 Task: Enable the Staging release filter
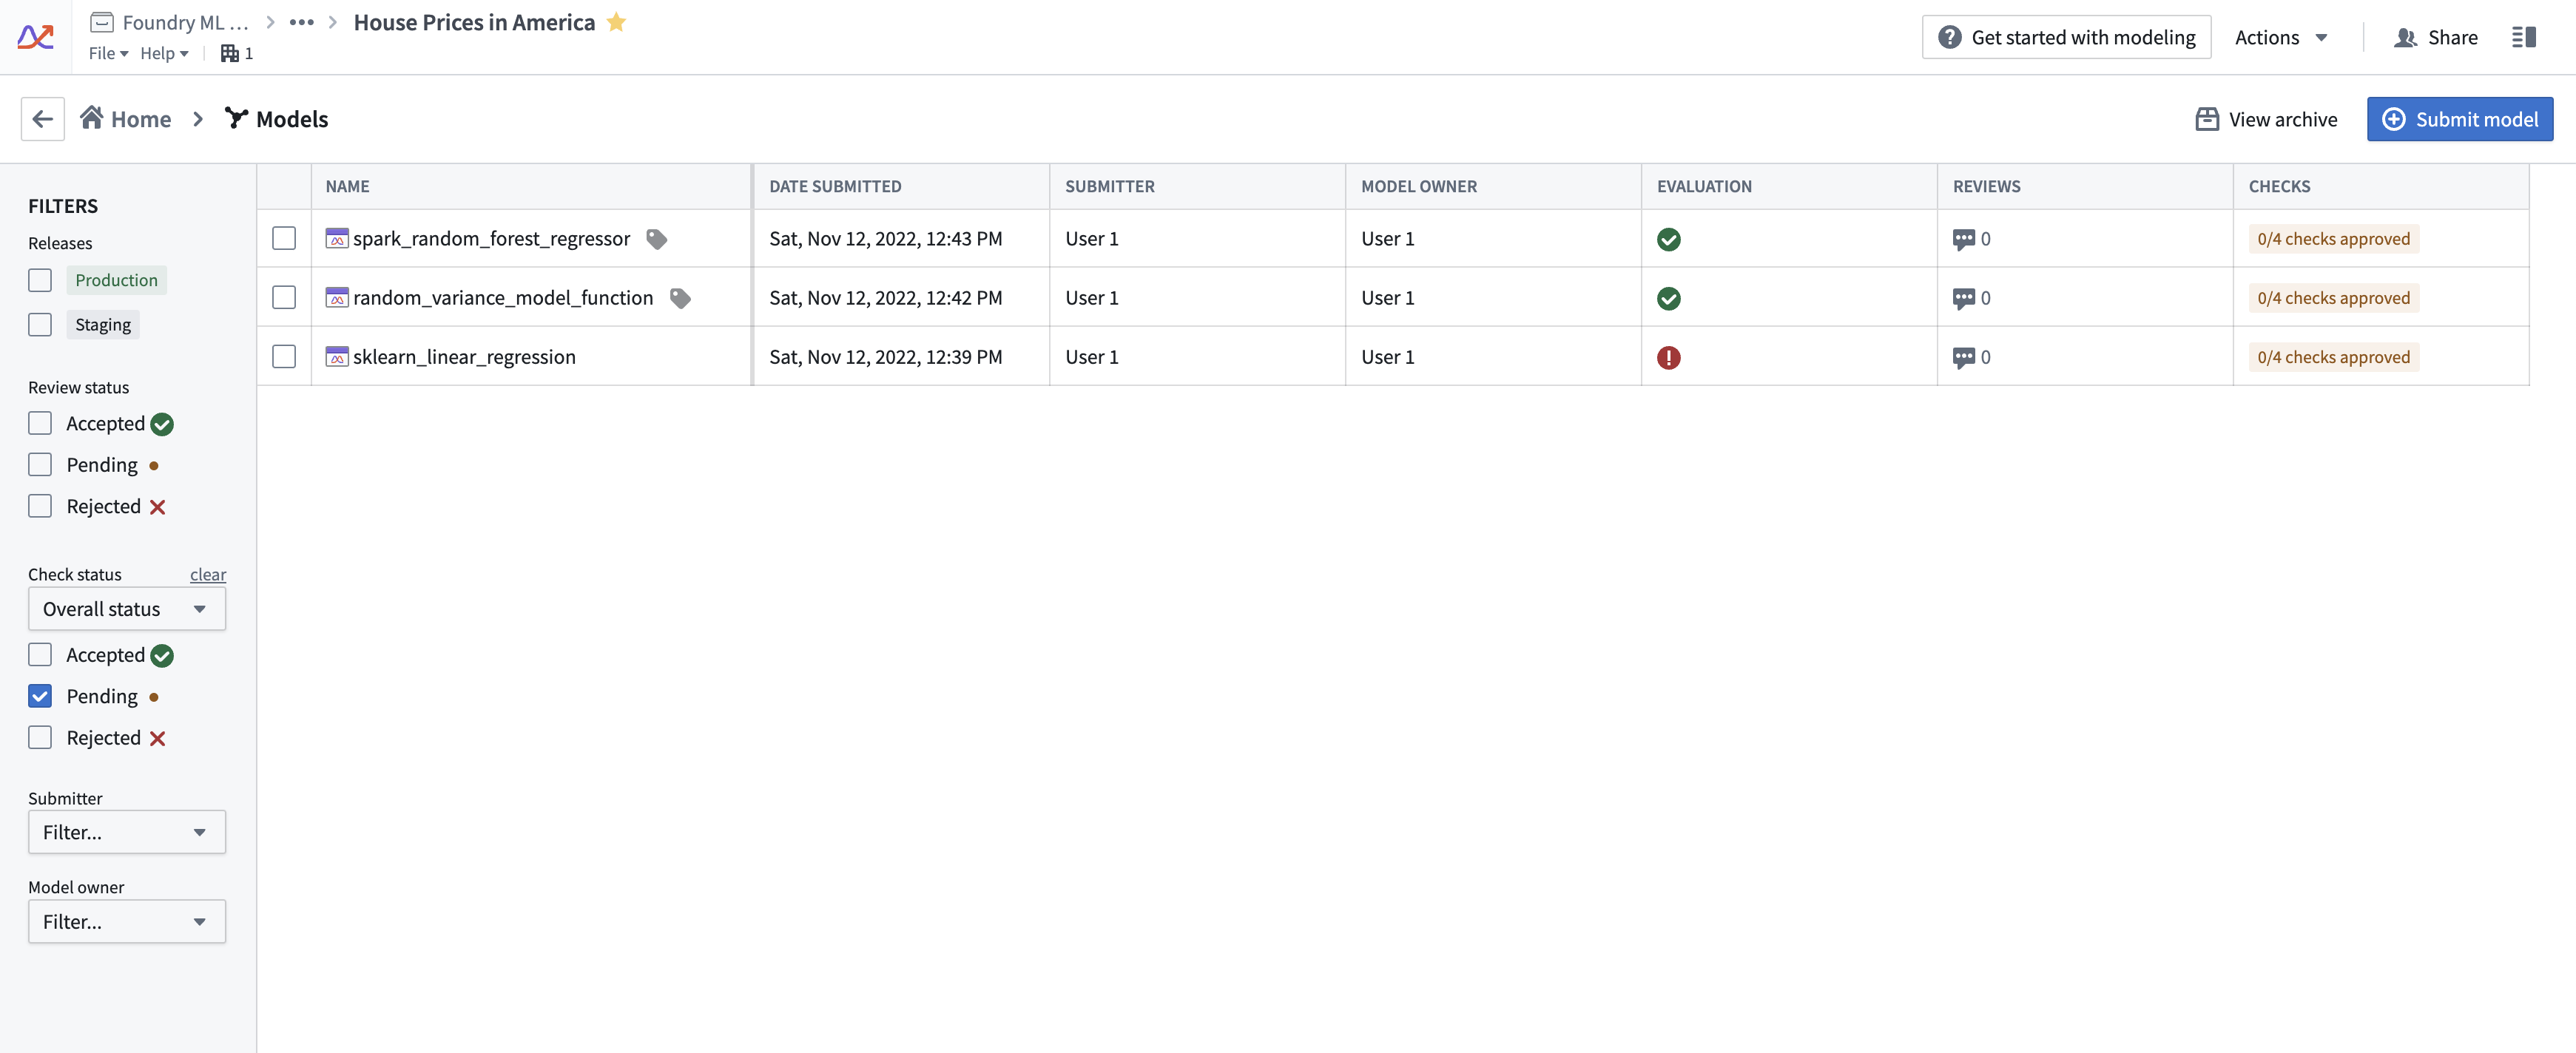pyautogui.click(x=40, y=324)
